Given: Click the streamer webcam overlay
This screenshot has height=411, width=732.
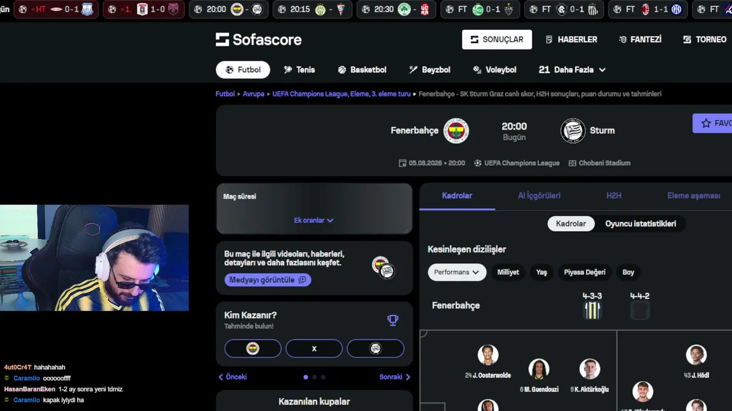Looking at the screenshot, I should [94, 258].
